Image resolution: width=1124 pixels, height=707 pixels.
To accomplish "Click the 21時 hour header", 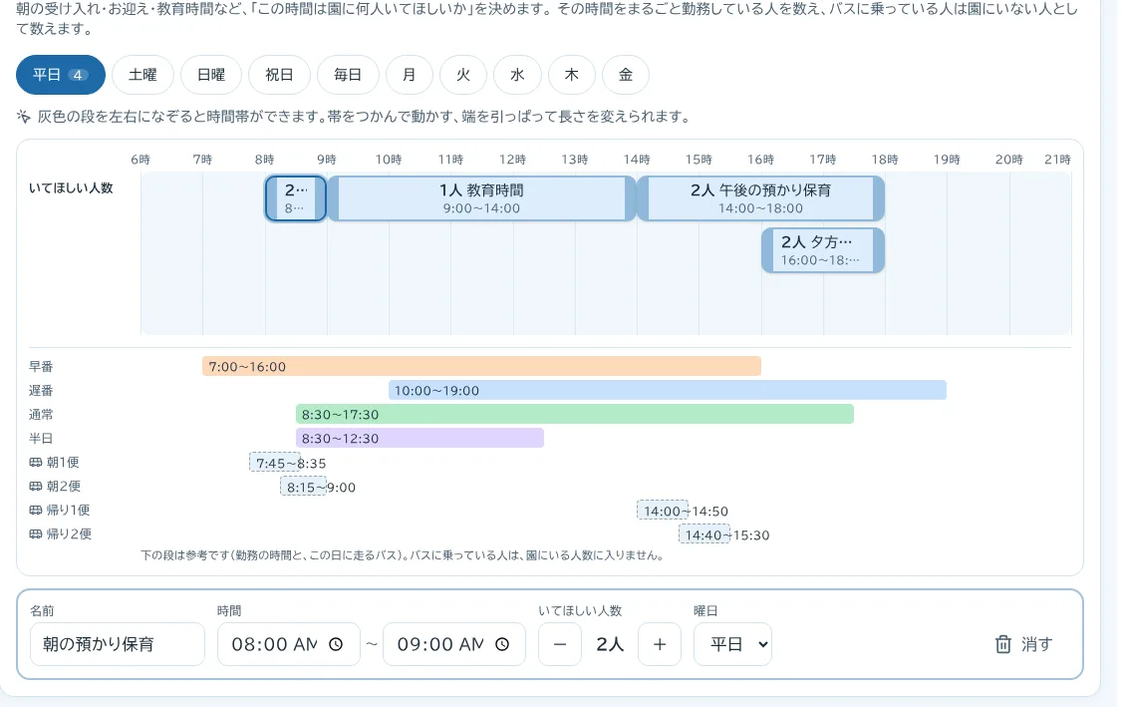I will (x=1057, y=160).
